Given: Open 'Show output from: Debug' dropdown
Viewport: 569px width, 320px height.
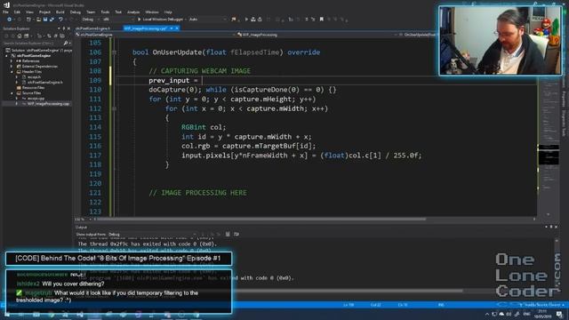Looking at the screenshot, I should [x=152, y=235].
